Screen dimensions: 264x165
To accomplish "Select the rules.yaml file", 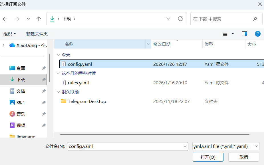I will click(x=78, y=83).
